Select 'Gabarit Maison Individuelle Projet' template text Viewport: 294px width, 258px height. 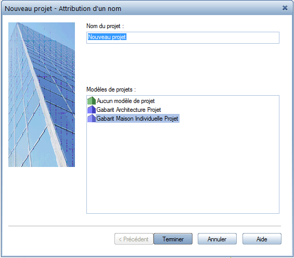click(x=137, y=119)
